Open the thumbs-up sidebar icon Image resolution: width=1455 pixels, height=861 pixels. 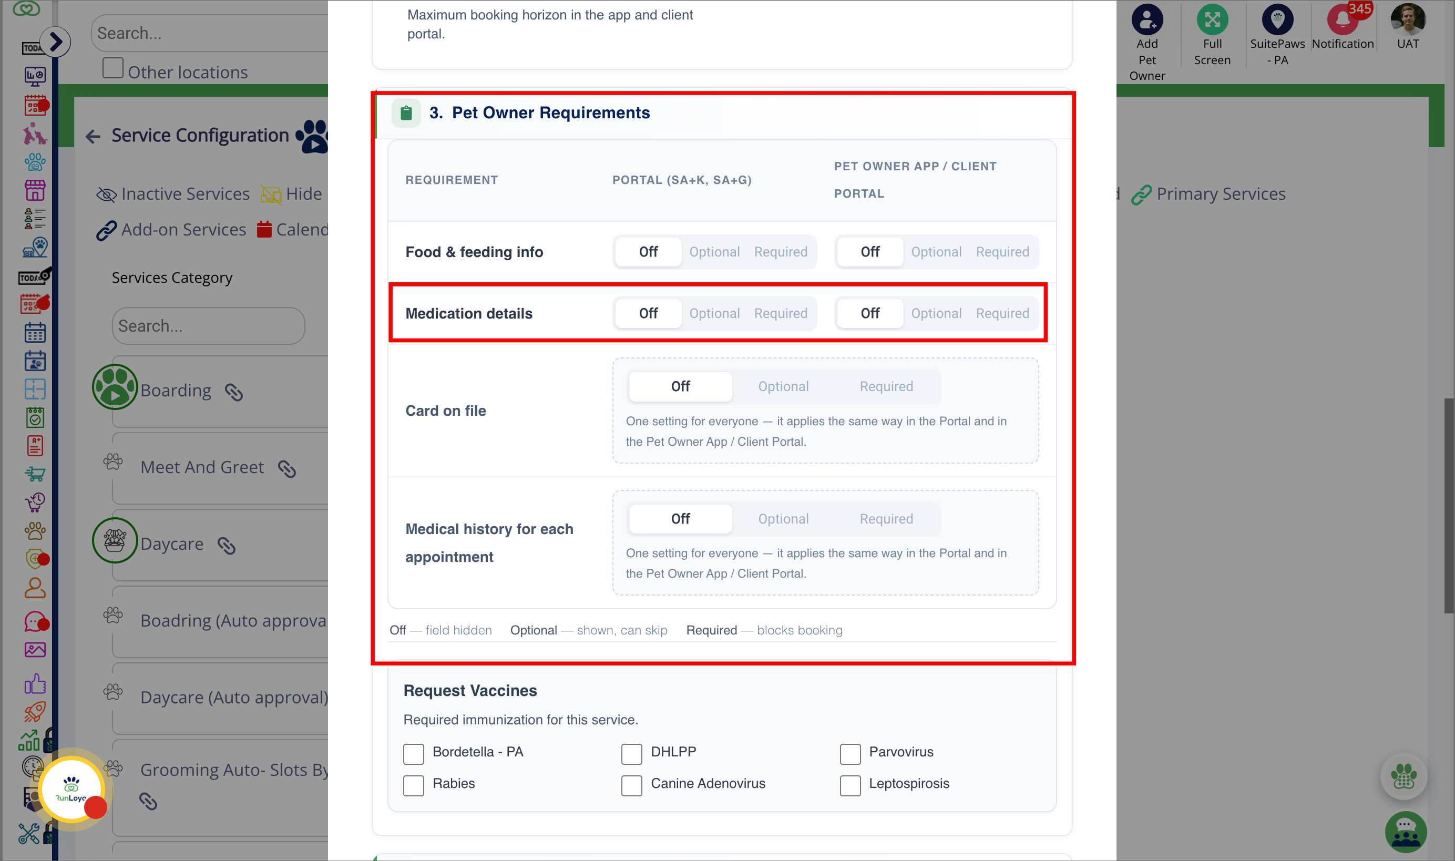click(35, 683)
